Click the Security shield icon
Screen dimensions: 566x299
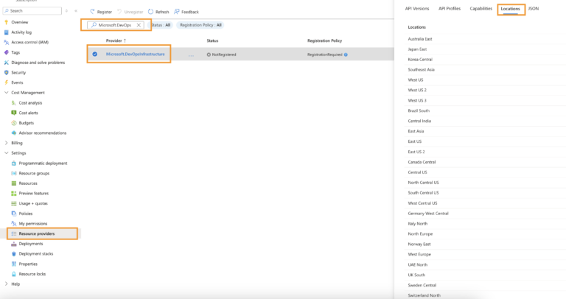click(x=6, y=72)
